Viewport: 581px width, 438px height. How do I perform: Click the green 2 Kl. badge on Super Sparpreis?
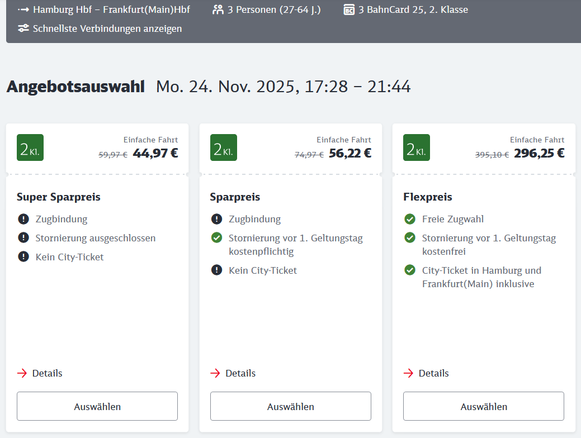[30, 147]
